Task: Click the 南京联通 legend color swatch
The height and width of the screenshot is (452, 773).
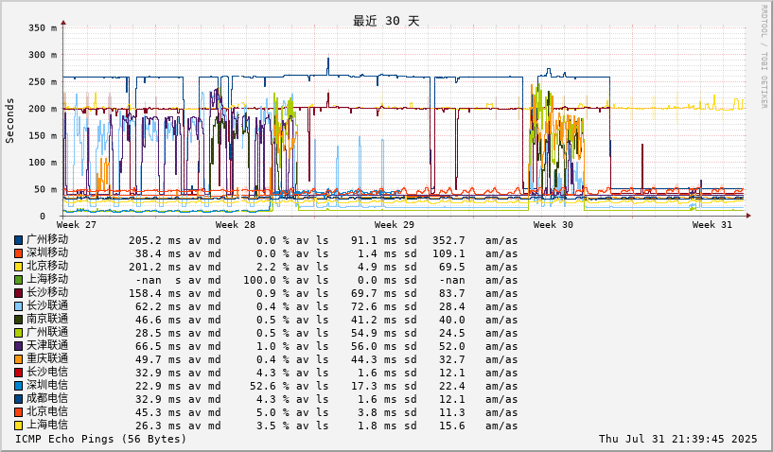Action: [x=18, y=320]
